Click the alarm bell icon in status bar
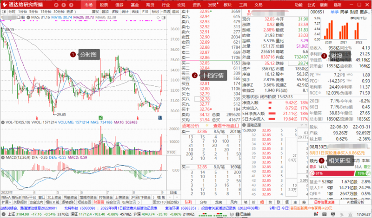Image resolution: width=372 pixels, height=218 pixels. coord(350,214)
